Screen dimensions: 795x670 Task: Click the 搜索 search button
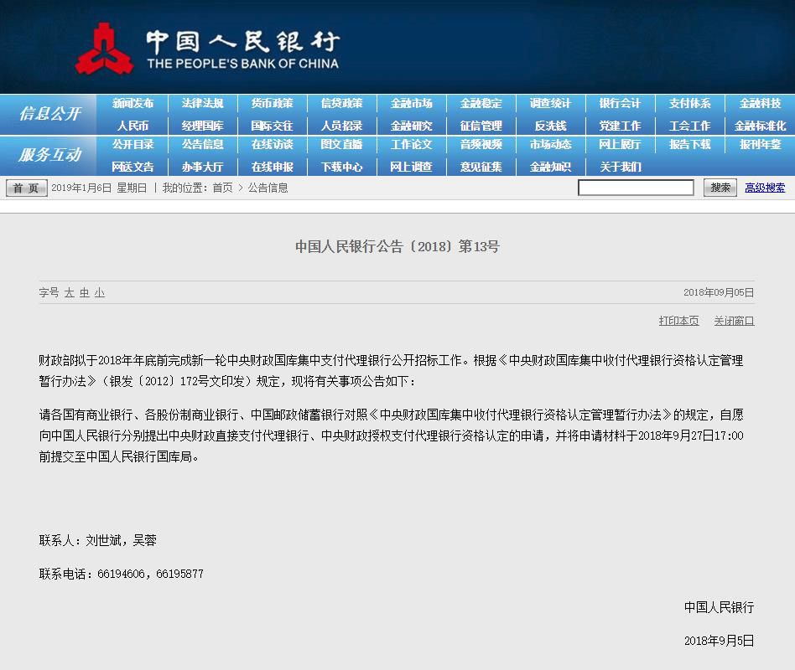(x=720, y=188)
